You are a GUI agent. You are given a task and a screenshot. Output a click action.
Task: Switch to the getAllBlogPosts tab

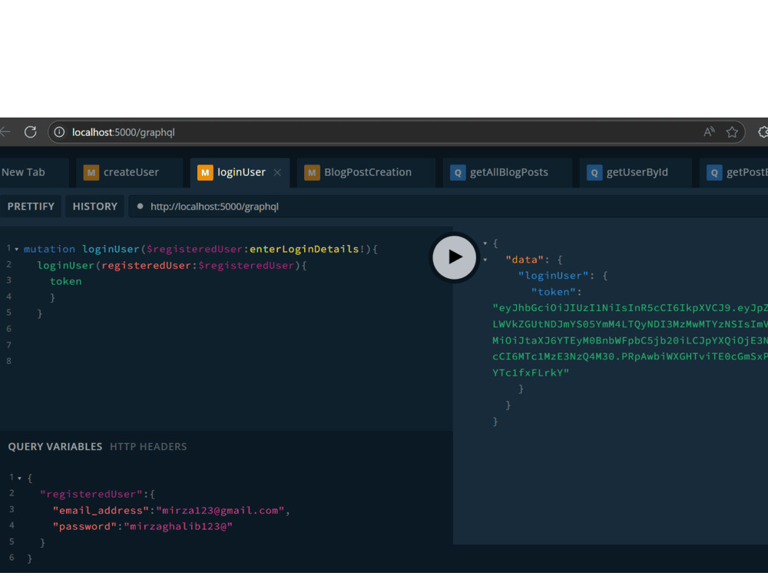[x=508, y=172]
